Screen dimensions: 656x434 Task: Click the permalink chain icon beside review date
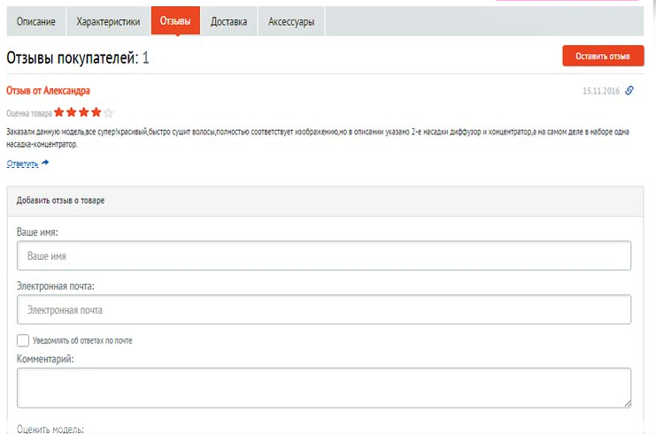pos(629,90)
